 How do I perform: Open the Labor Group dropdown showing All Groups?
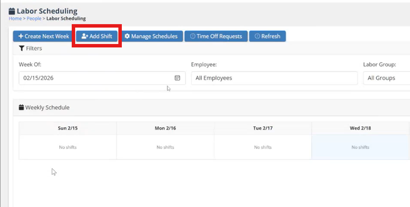(386, 78)
